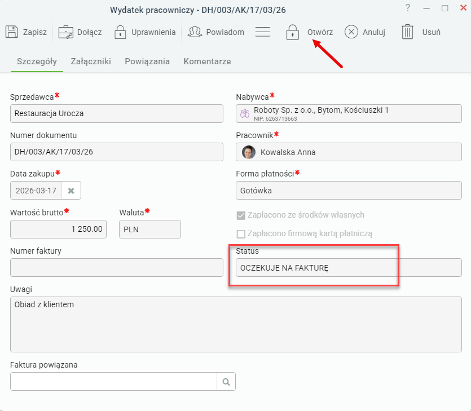471x411 pixels.
Task: Click the help question mark button
Action: [x=408, y=8]
